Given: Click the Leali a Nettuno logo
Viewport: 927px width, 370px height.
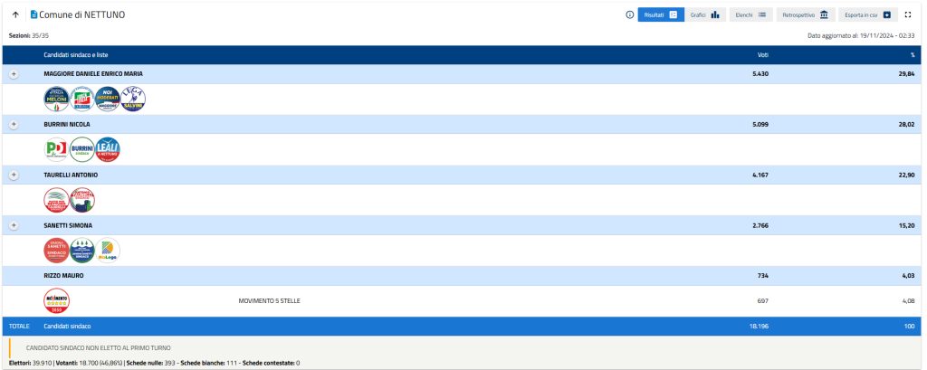Looking at the screenshot, I should coord(108,149).
